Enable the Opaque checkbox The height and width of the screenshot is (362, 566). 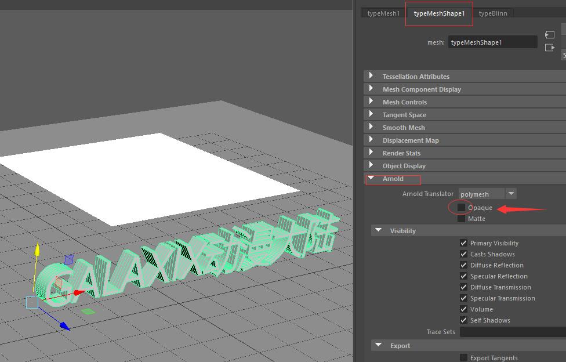click(x=461, y=207)
